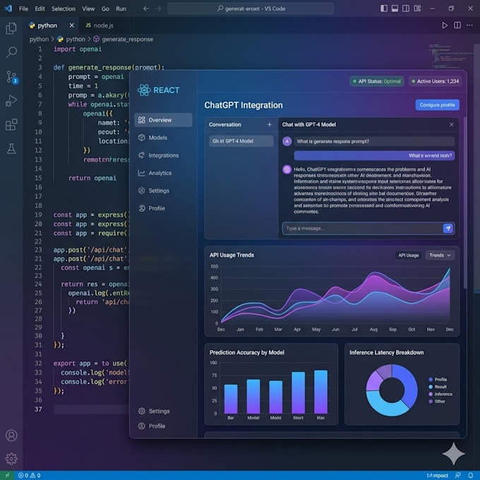The image size is (480, 480).
Task: Toggle the bottom panel layout icon
Action: tap(395, 8)
